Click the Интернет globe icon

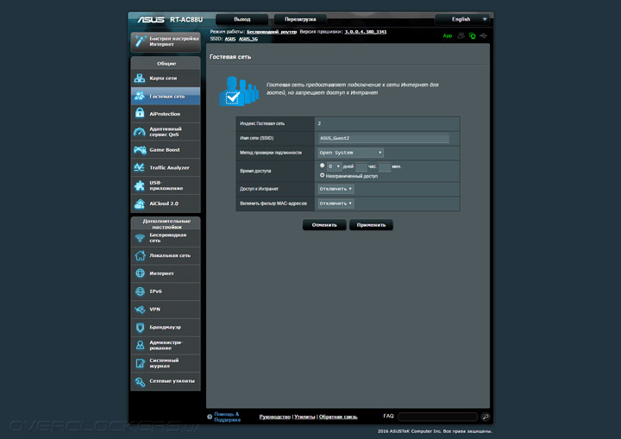(140, 273)
